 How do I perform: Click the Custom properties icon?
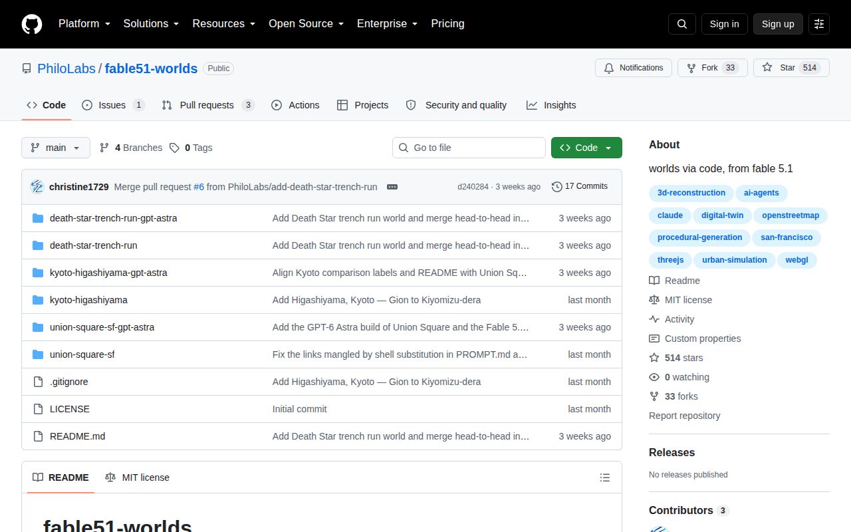click(654, 338)
